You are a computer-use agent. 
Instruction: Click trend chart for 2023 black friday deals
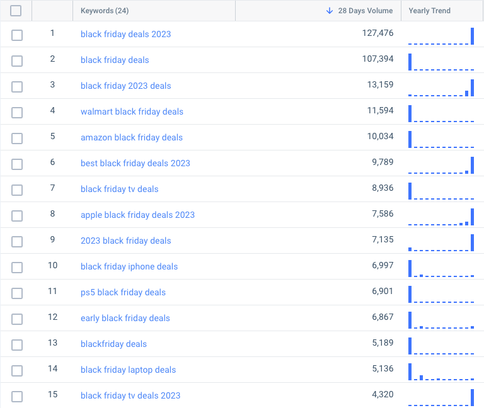click(x=441, y=242)
